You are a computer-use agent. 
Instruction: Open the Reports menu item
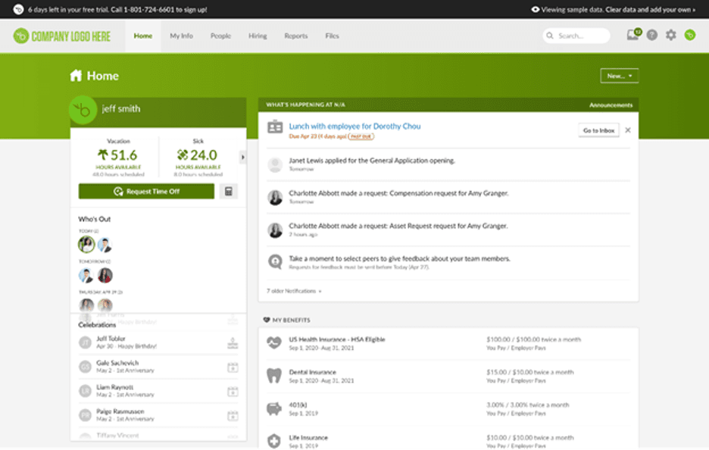[296, 36]
